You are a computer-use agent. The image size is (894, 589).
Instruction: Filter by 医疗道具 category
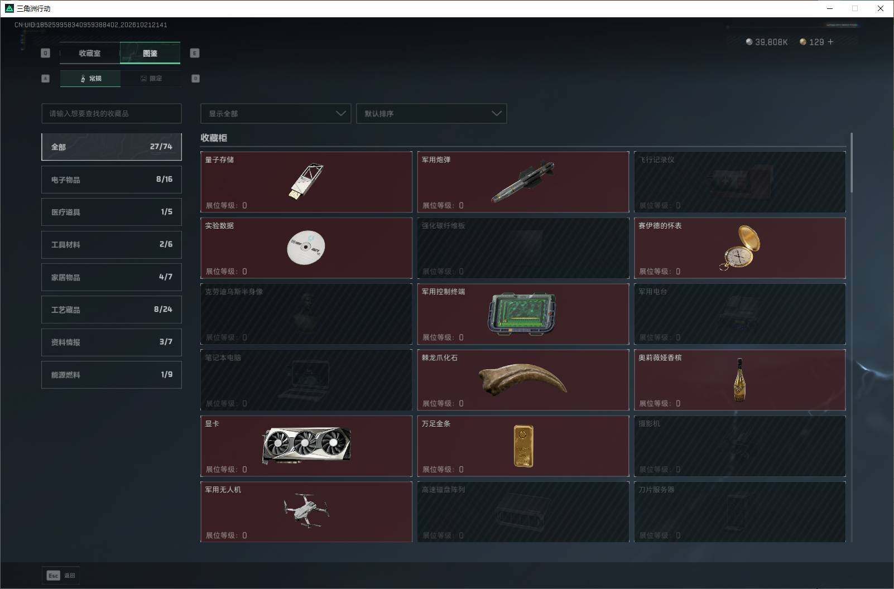(x=112, y=212)
